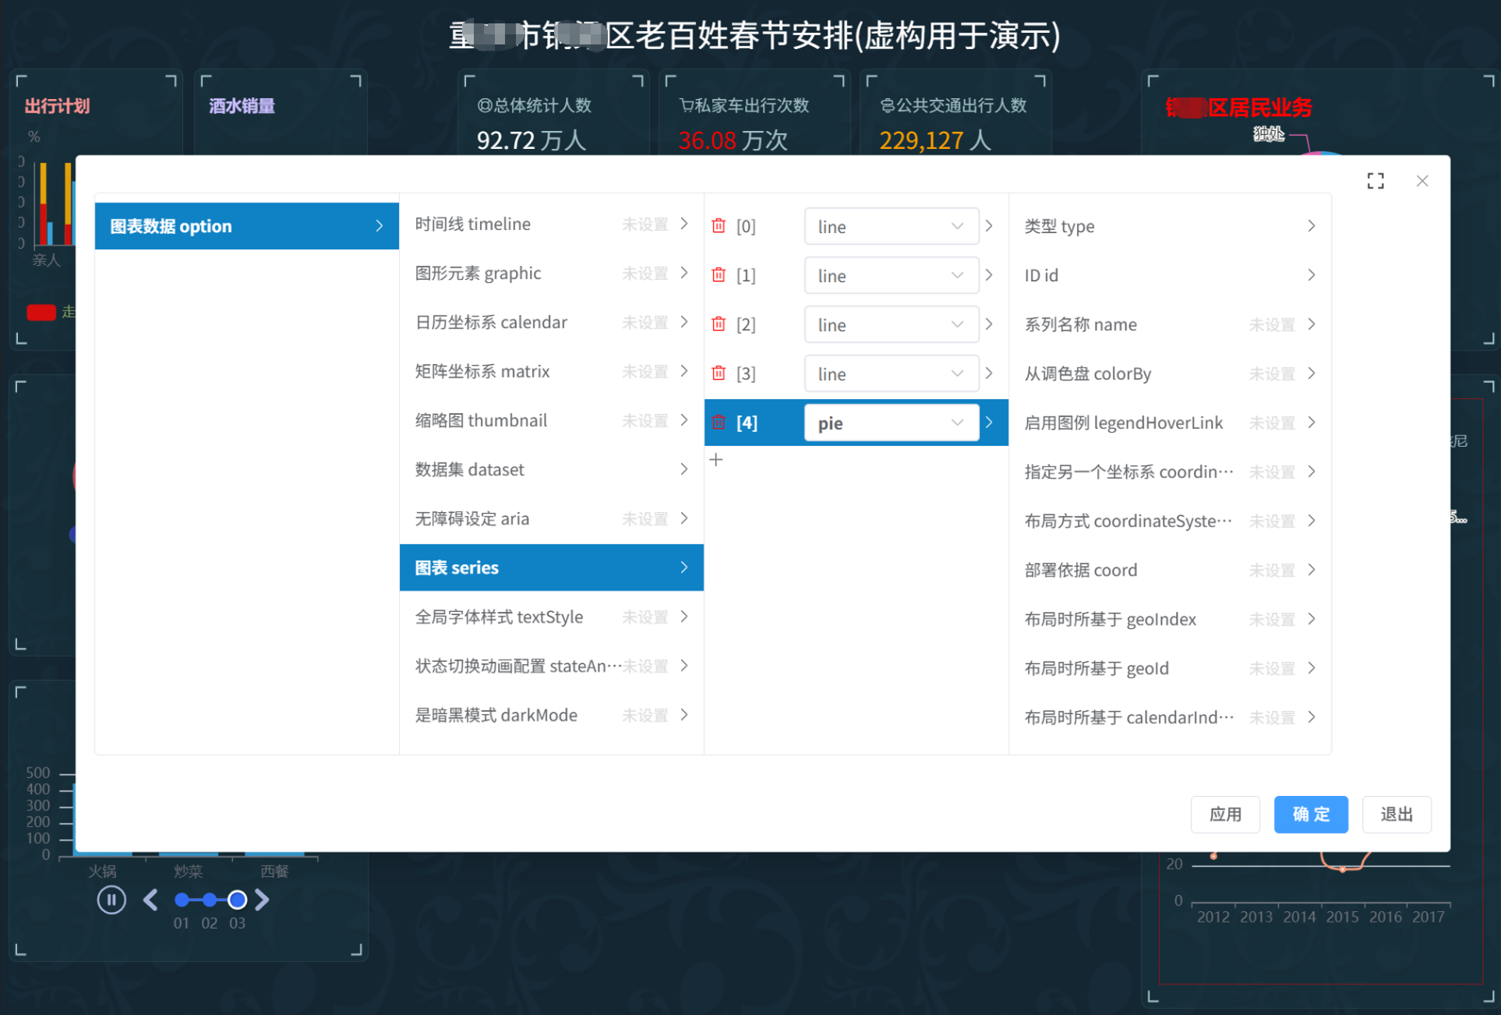Click the 应用 apply button
This screenshot has width=1501, height=1015.
(x=1224, y=815)
